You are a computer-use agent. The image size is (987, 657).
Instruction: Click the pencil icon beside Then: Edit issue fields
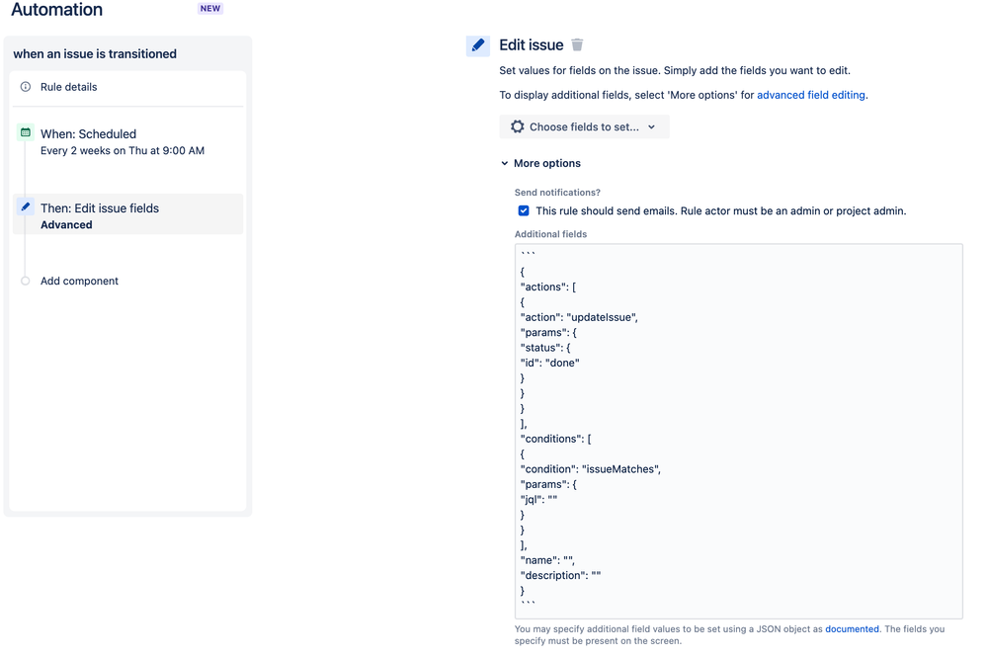pyautogui.click(x=27, y=207)
